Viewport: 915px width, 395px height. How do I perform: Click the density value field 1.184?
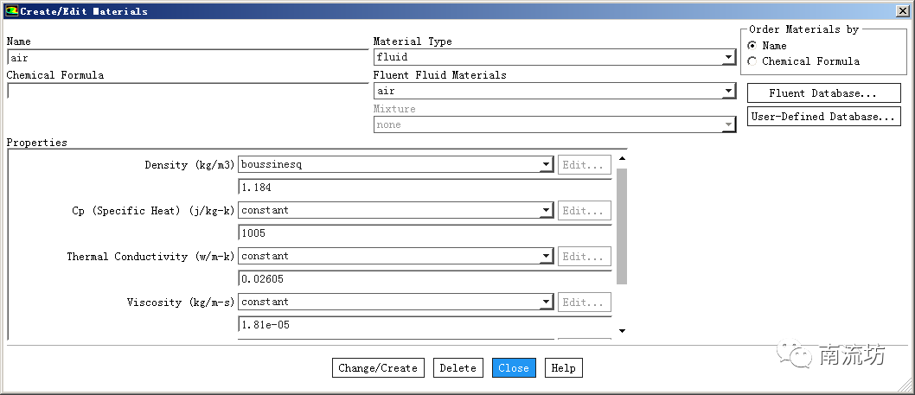424,188
